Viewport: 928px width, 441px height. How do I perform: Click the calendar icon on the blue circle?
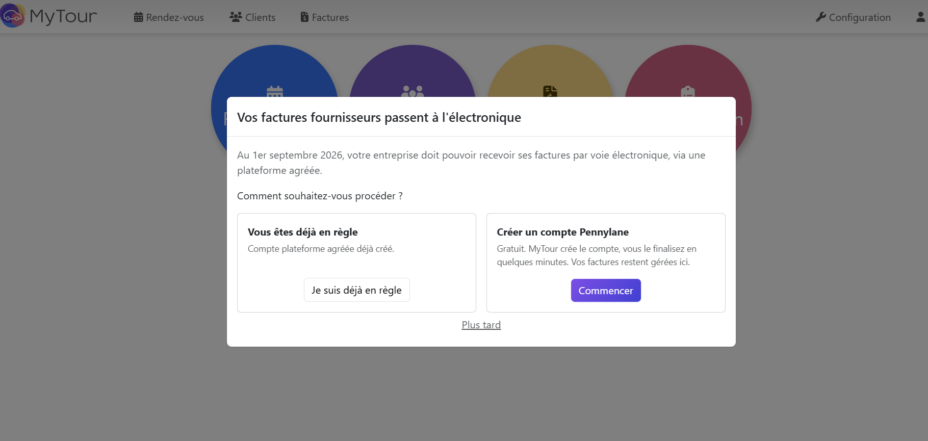pyautogui.click(x=275, y=92)
